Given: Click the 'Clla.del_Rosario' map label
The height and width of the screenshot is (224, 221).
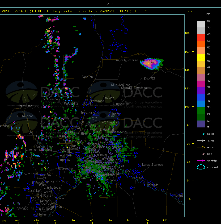Looking at the screenshot, I should (125, 60).
